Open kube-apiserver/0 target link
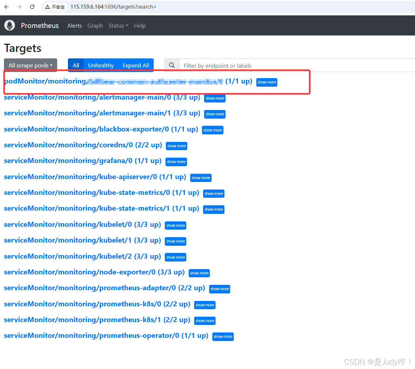 [x=95, y=177]
